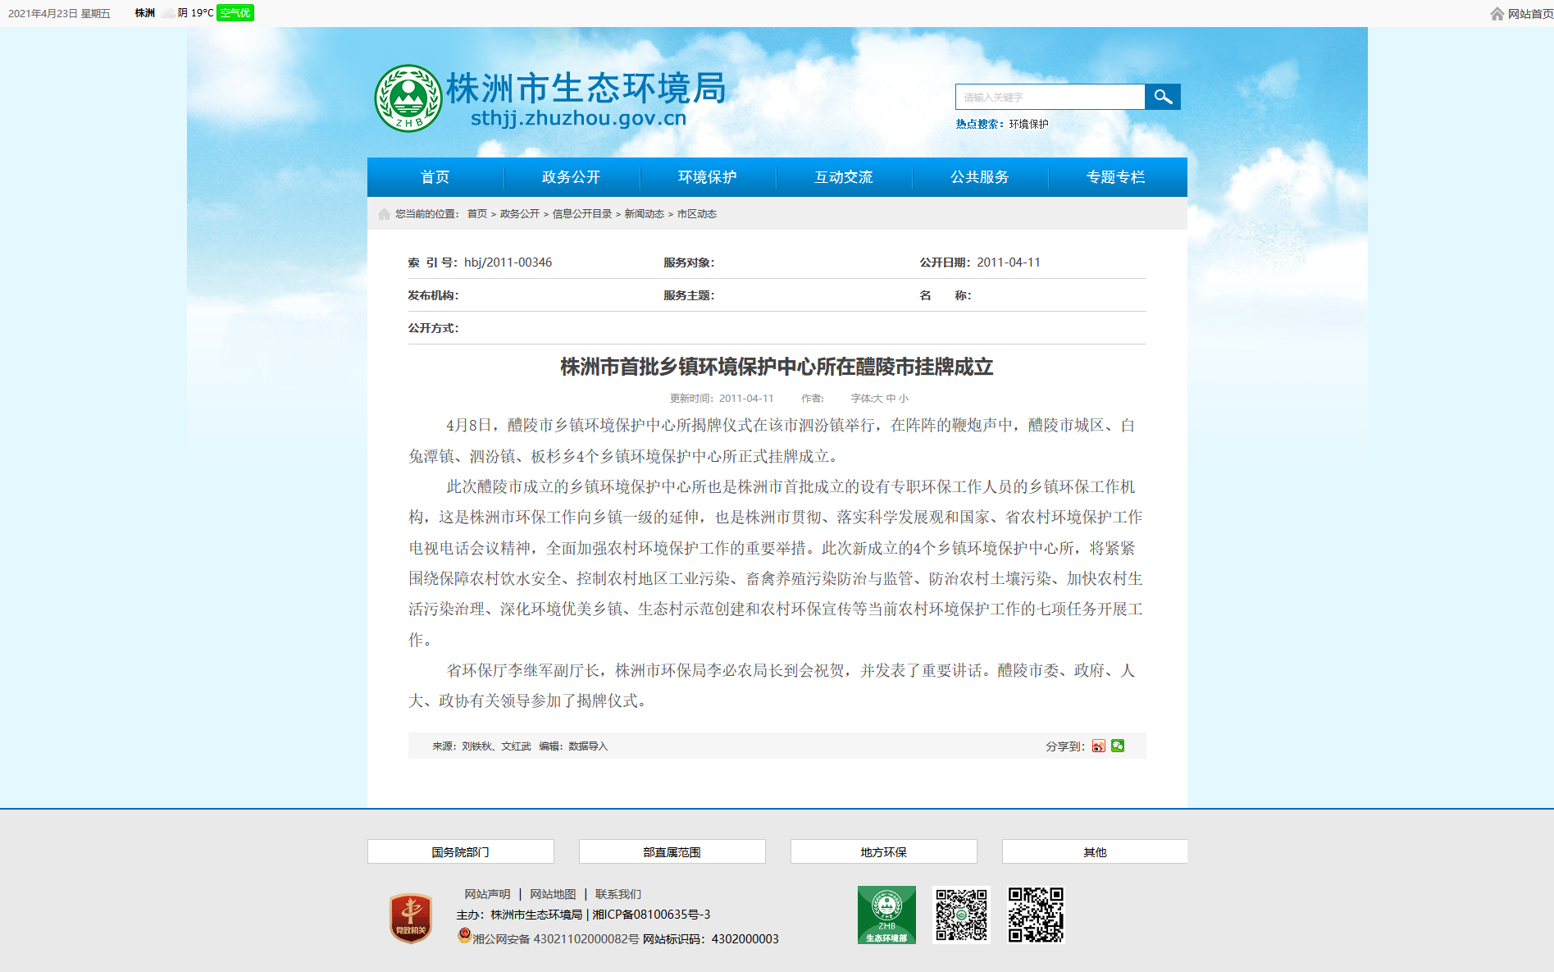Screen dimensions: 1554x972
Task: Click the first QR code thumbnail
Action: (x=962, y=915)
